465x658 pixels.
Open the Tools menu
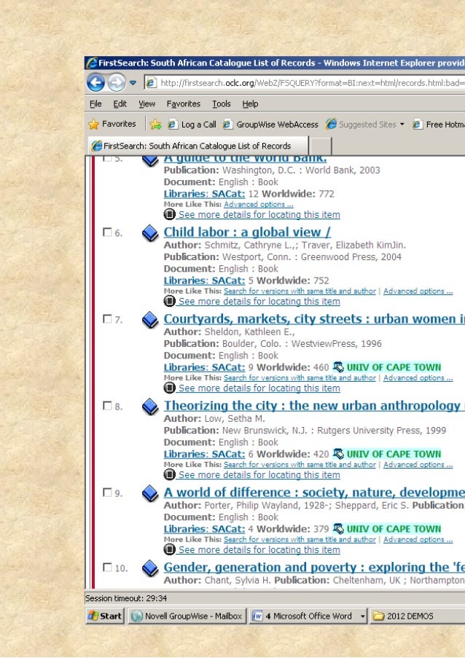click(221, 103)
